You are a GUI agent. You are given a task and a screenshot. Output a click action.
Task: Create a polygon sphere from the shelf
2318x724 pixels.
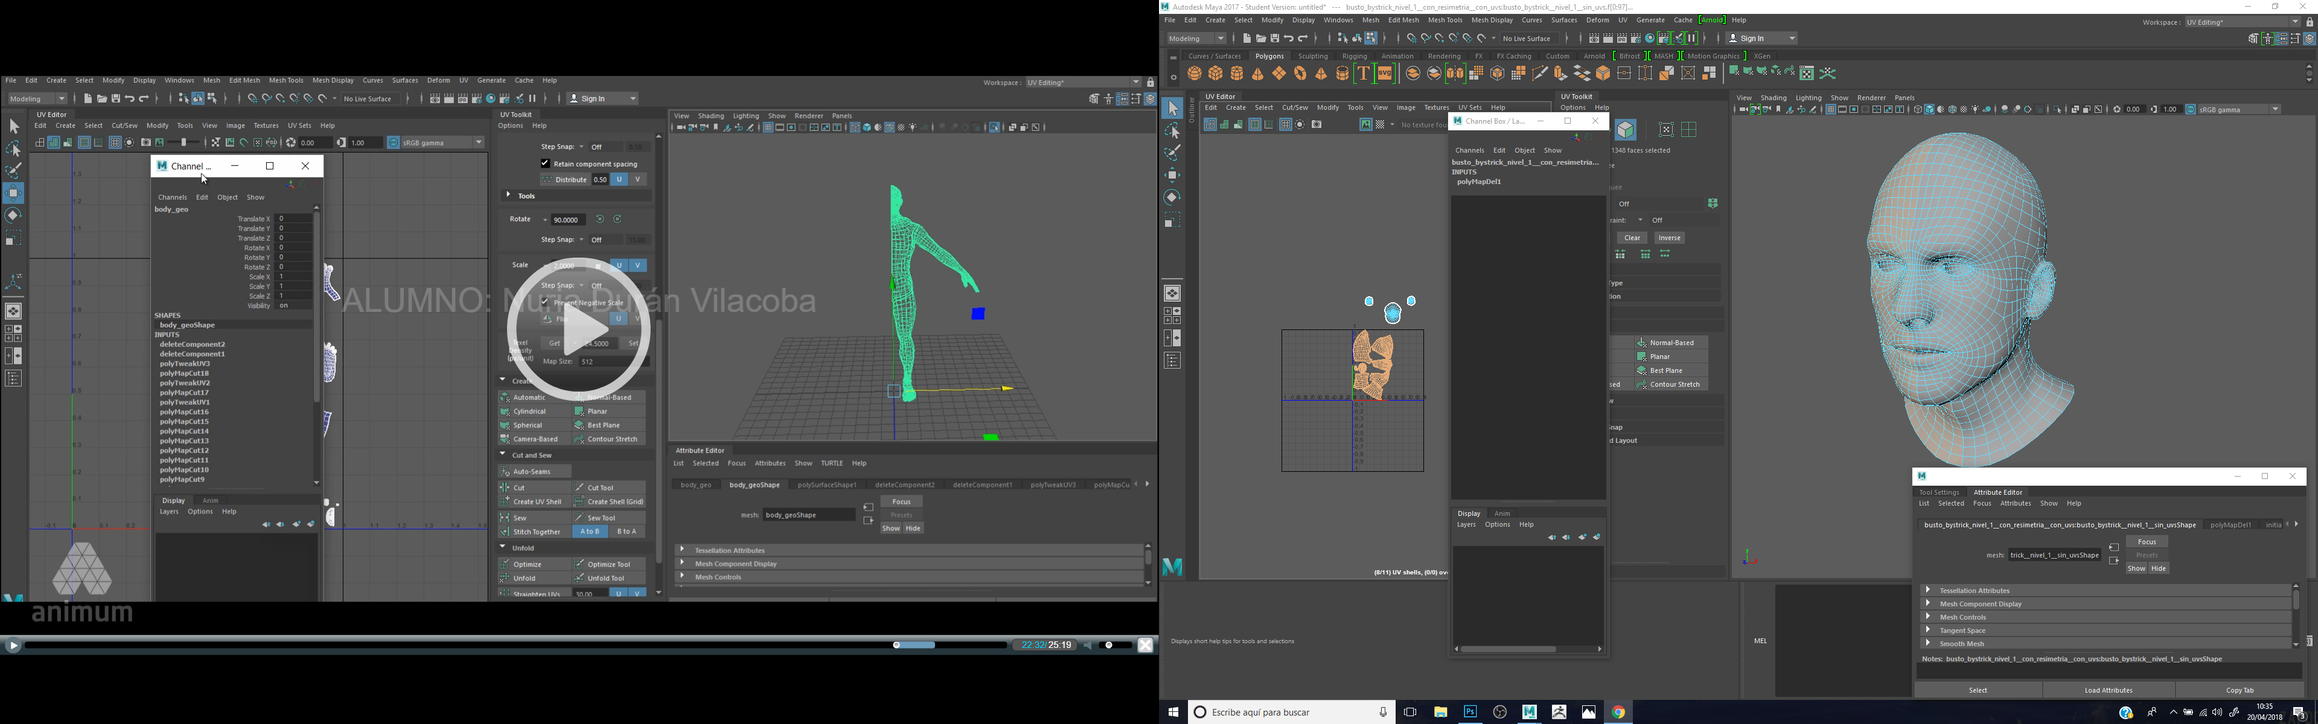[x=1195, y=74]
